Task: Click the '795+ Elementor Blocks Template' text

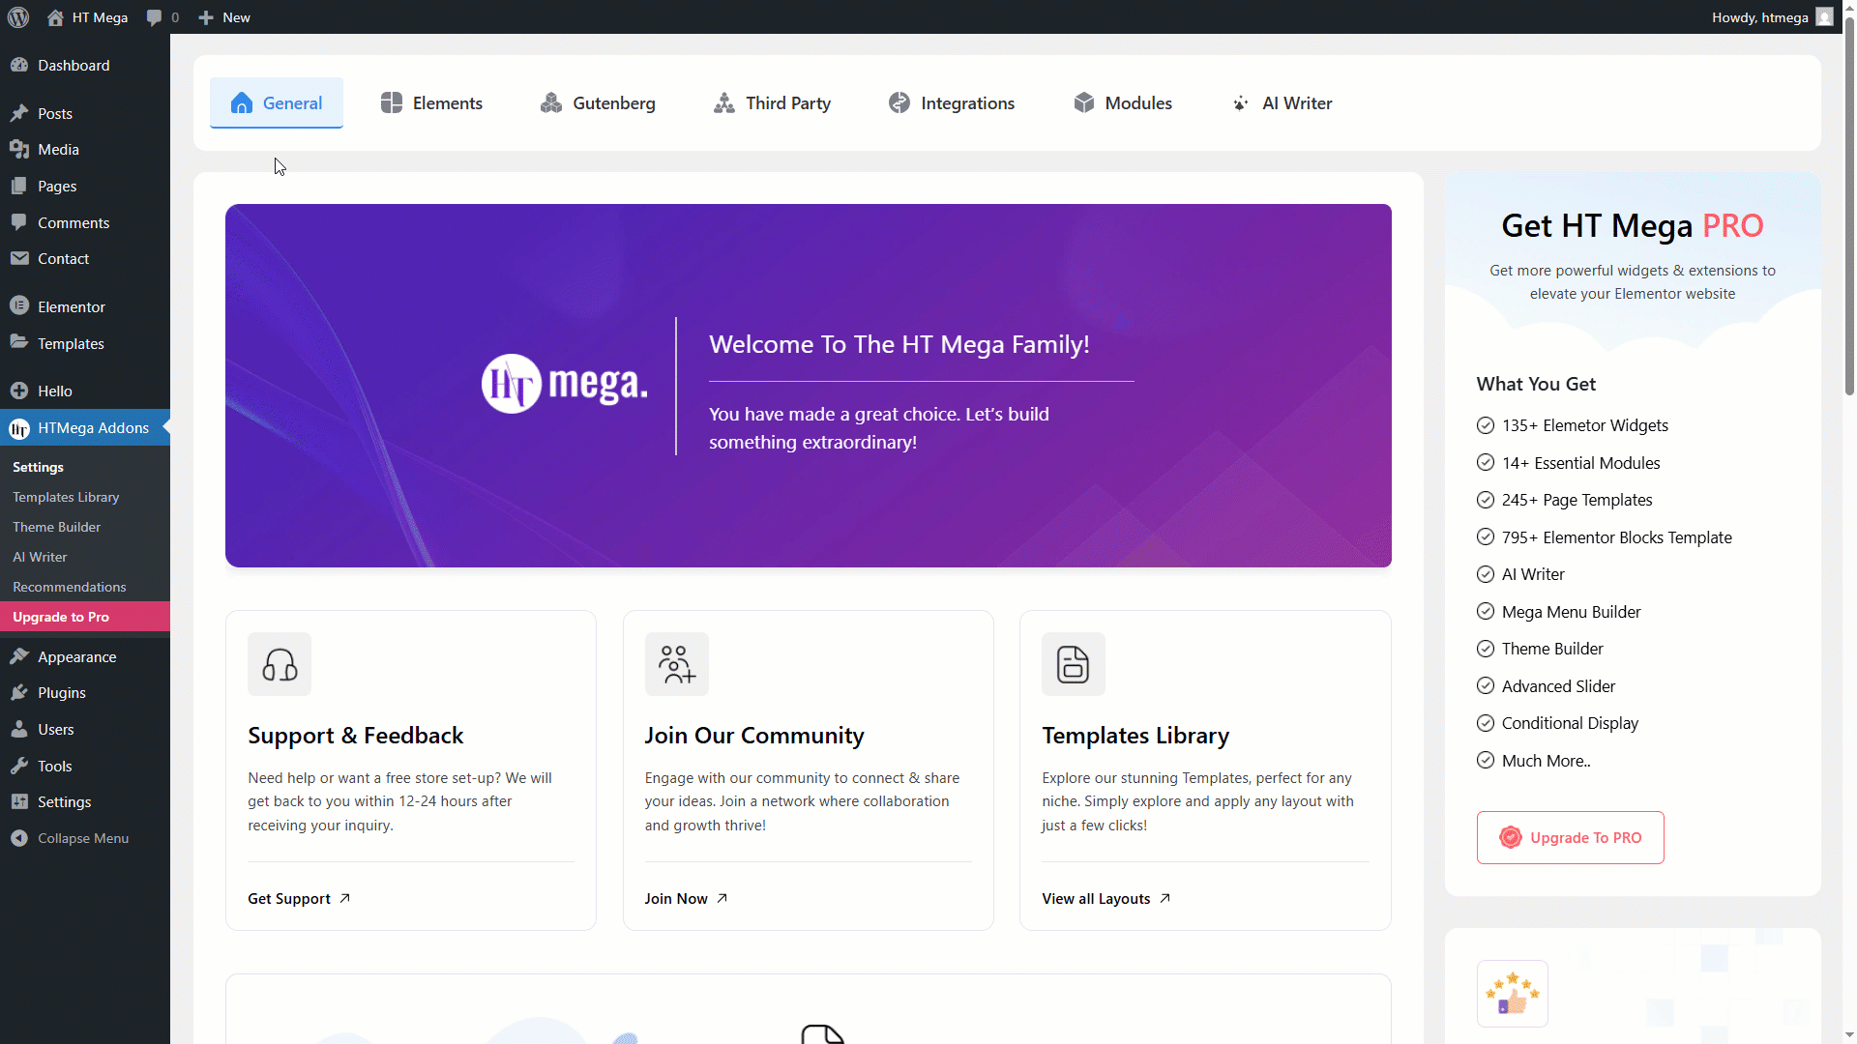Action: click(x=1617, y=537)
